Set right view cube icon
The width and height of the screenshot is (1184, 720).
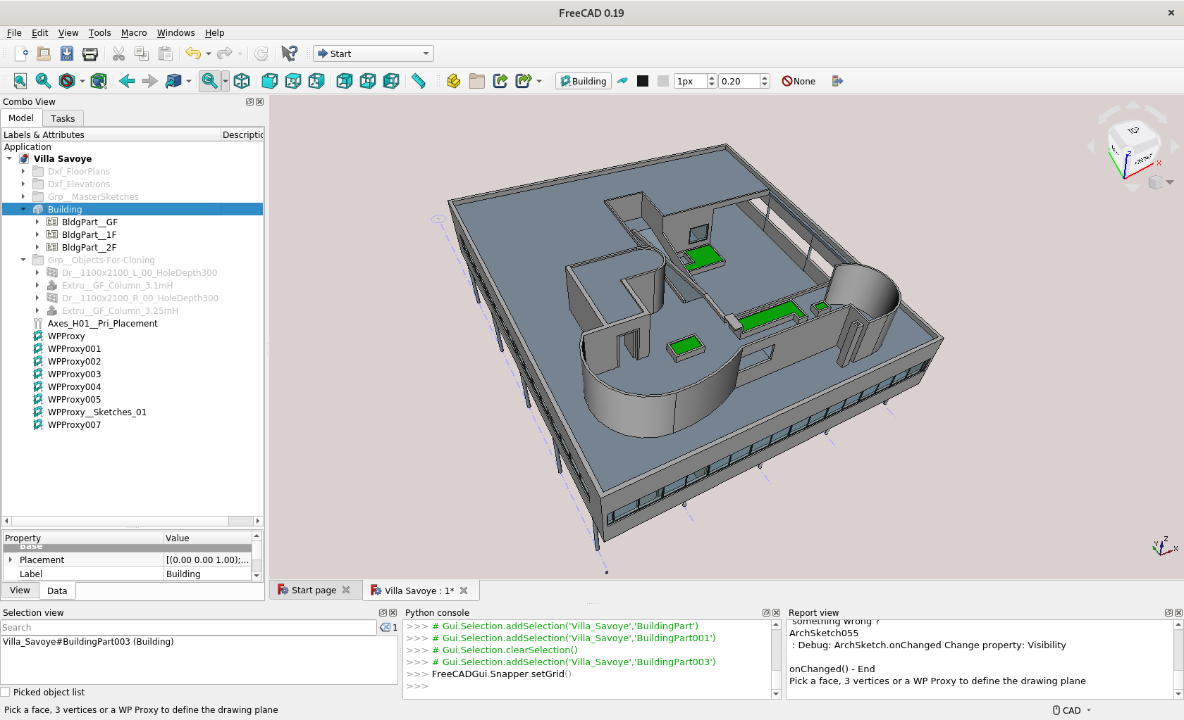pos(316,81)
